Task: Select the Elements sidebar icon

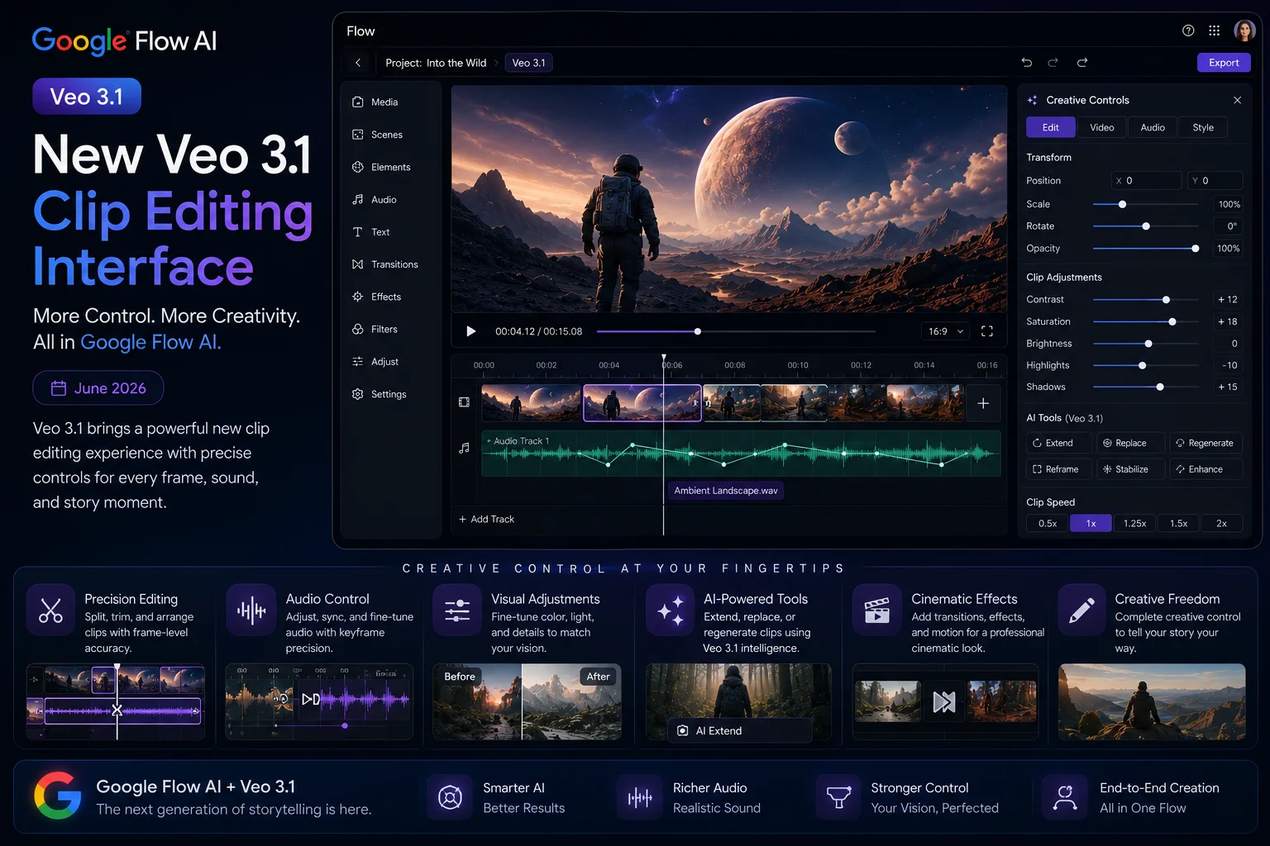Action: (x=358, y=167)
